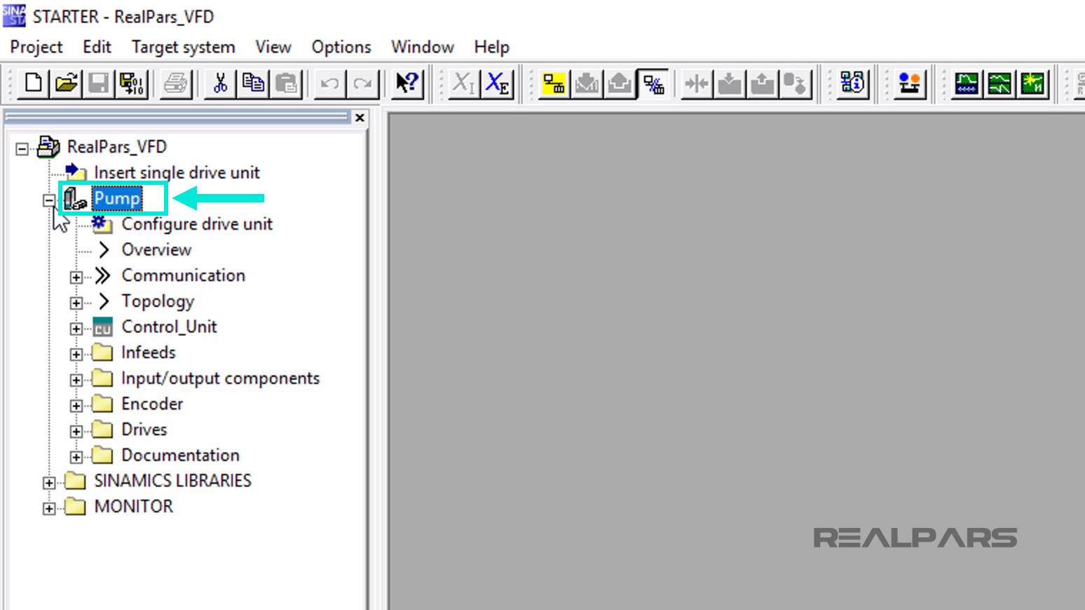The height and width of the screenshot is (610, 1085).
Task: Click the Save project diskette icon
Action: click(99, 83)
